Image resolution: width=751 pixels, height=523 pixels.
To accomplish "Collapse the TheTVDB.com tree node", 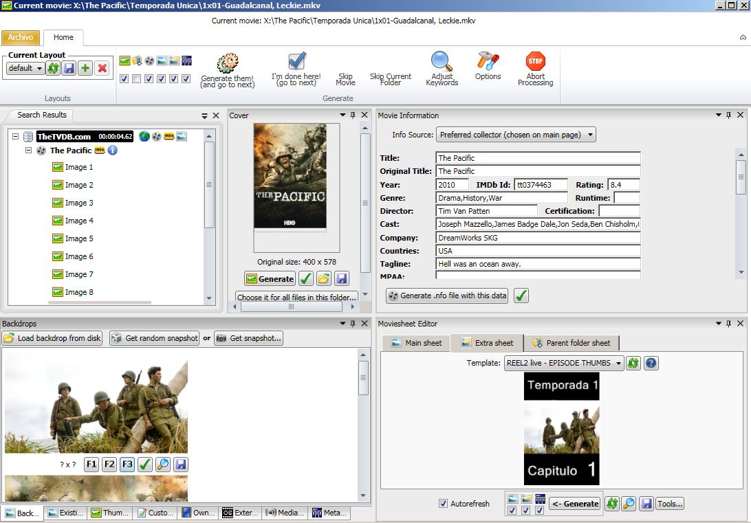I will click(15, 136).
